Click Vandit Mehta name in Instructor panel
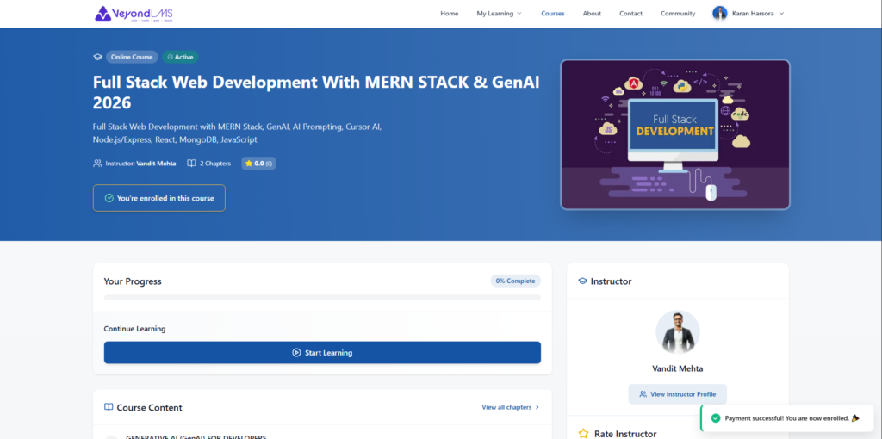 (x=678, y=368)
